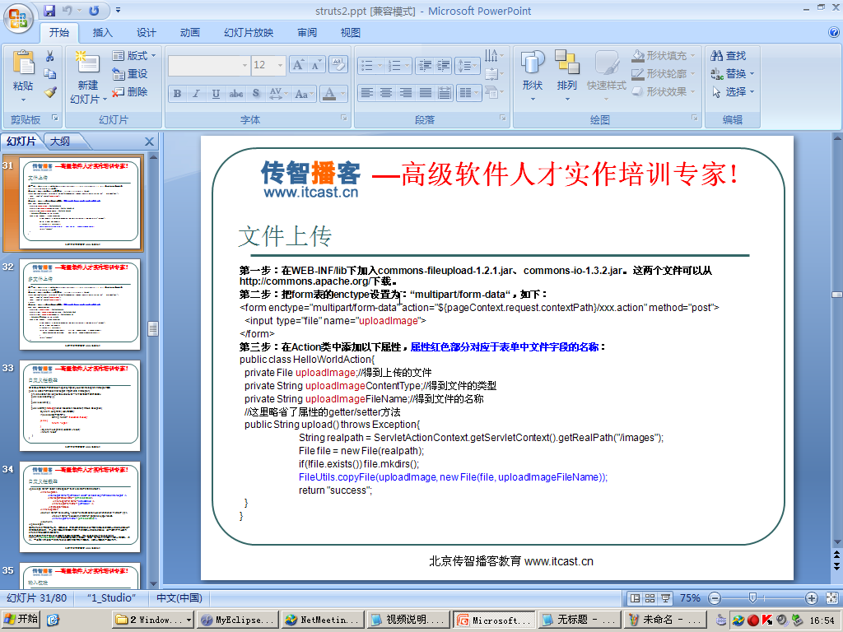
Task: Open the Design (设计) ribbon tab
Action: pyautogui.click(x=146, y=33)
